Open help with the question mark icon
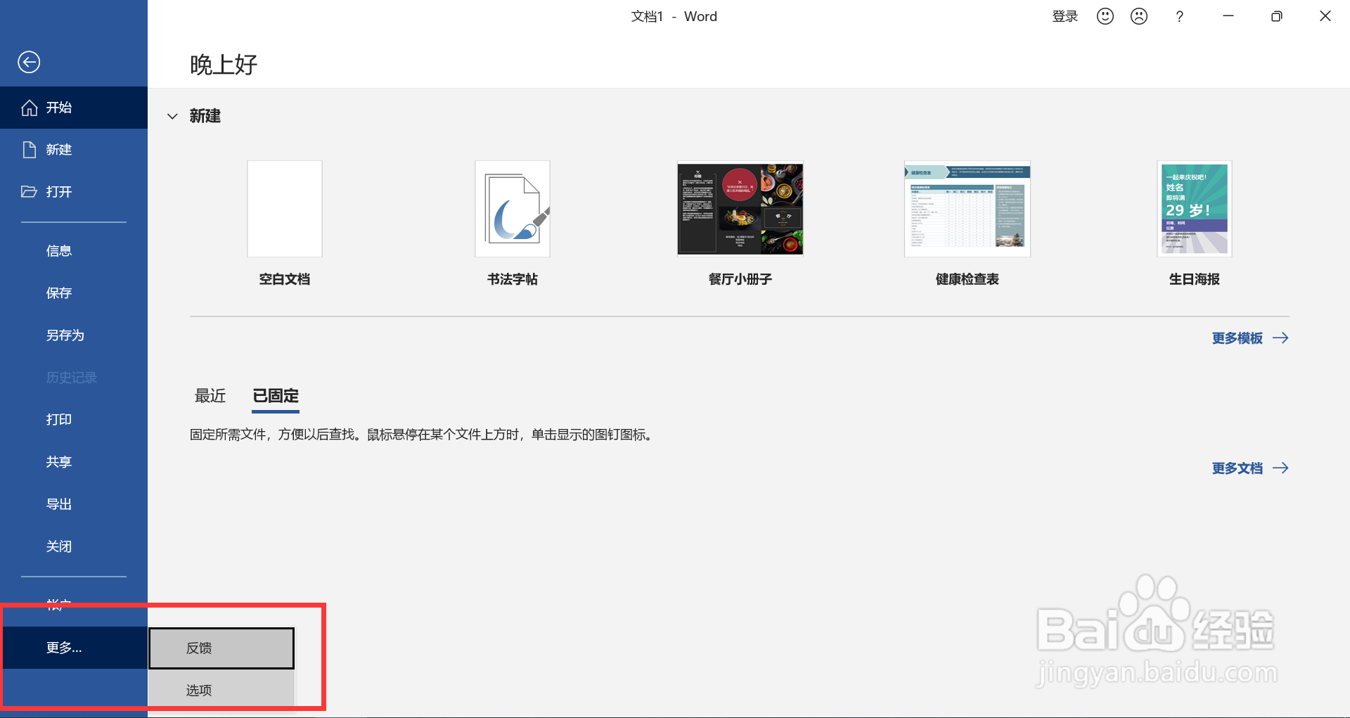The height and width of the screenshot is (718, 1350). [x=1180, y=17]
